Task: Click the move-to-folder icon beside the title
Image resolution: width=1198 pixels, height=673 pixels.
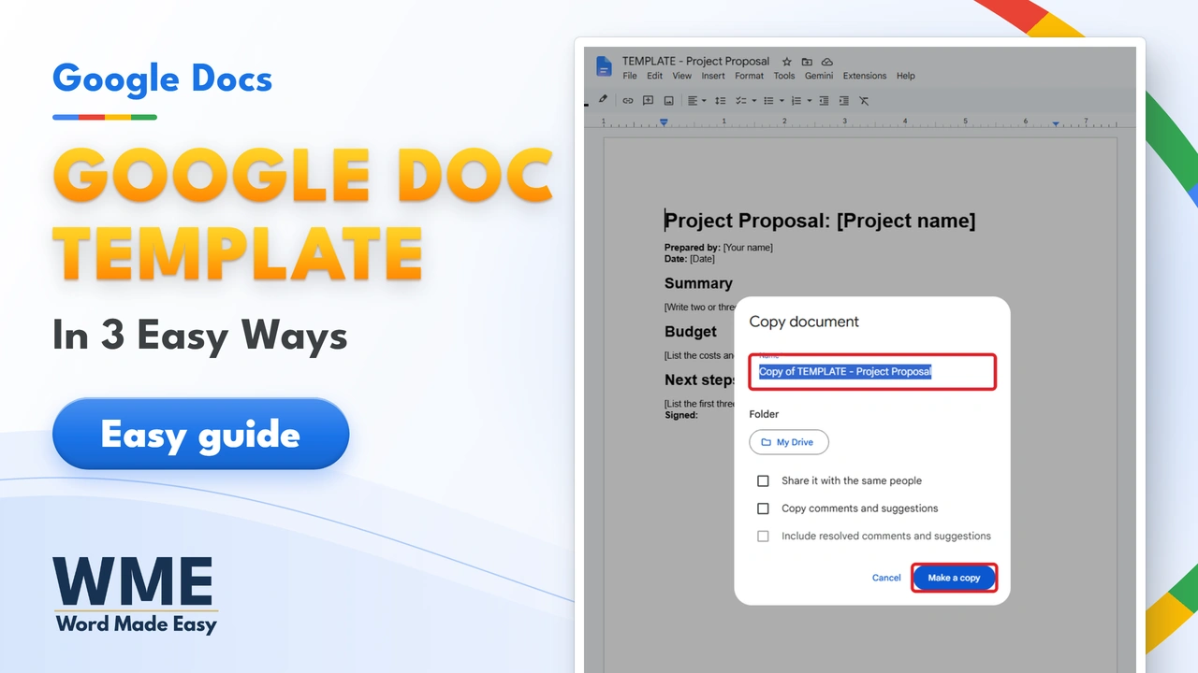Action: (807, 62)
